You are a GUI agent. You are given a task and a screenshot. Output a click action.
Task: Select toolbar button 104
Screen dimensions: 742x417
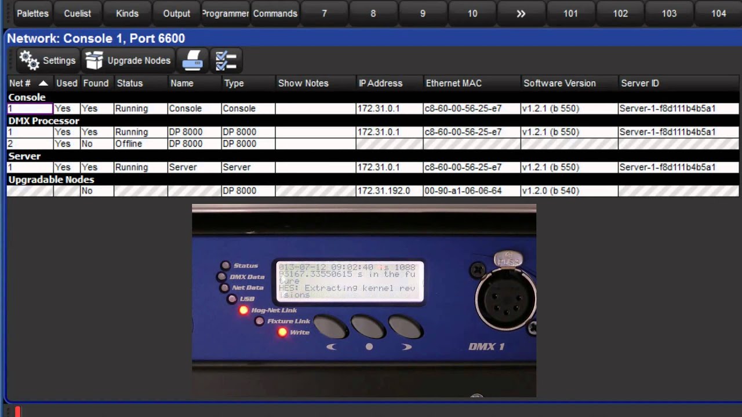[x=718, y=13]
